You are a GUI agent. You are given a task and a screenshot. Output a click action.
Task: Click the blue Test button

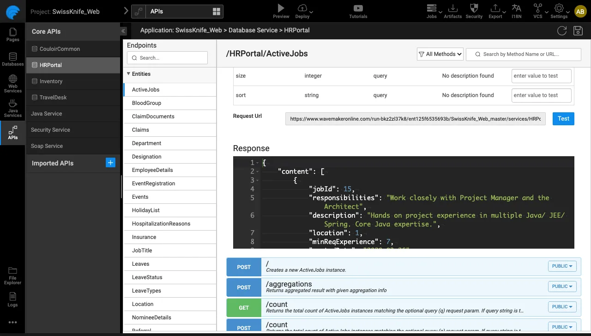click(x=563, y=119)
